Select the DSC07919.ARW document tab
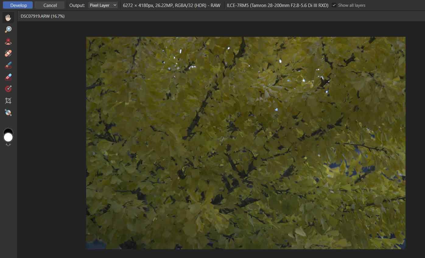Image resolution: width=425 pixels, height=258 pixels. click(x=43, y=16)
